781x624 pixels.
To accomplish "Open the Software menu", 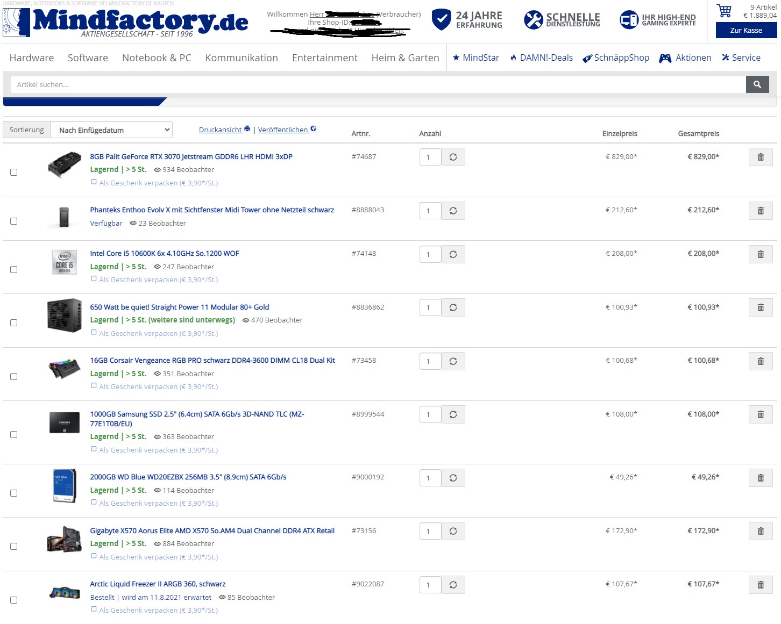I will pos(88,58).
